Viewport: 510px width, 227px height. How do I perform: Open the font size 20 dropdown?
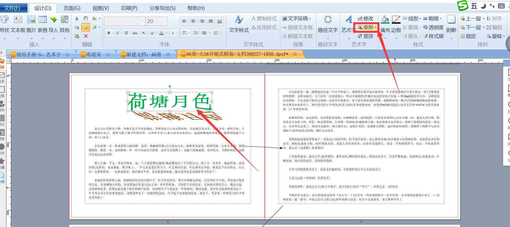pyautogui.click(x=165, y=21)
